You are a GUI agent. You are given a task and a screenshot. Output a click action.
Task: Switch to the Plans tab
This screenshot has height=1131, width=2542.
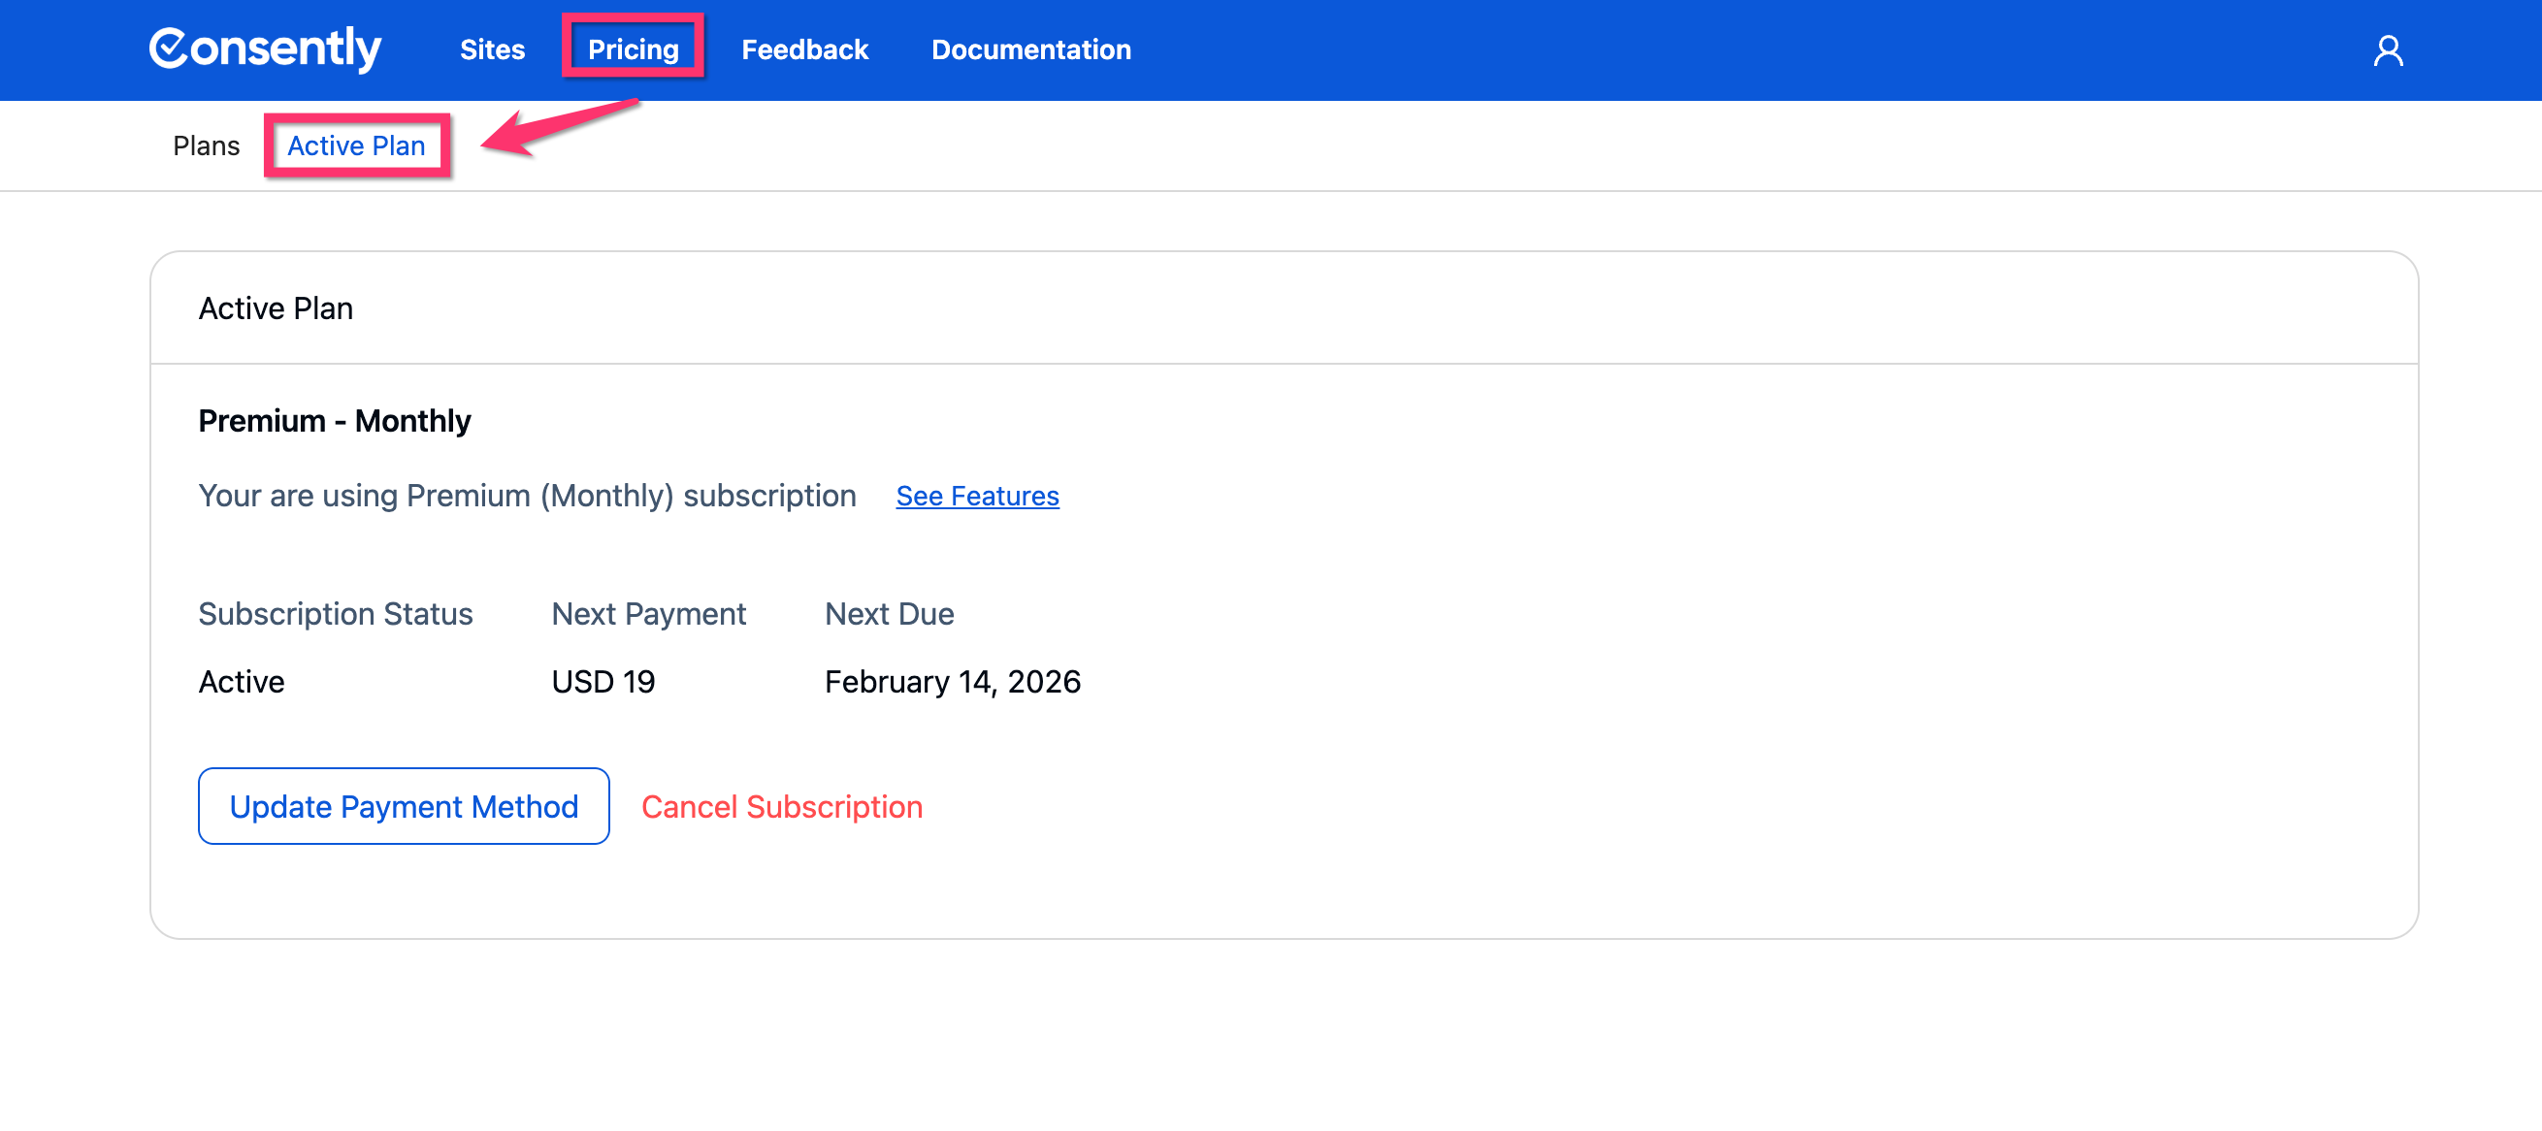tap(206, 145)
